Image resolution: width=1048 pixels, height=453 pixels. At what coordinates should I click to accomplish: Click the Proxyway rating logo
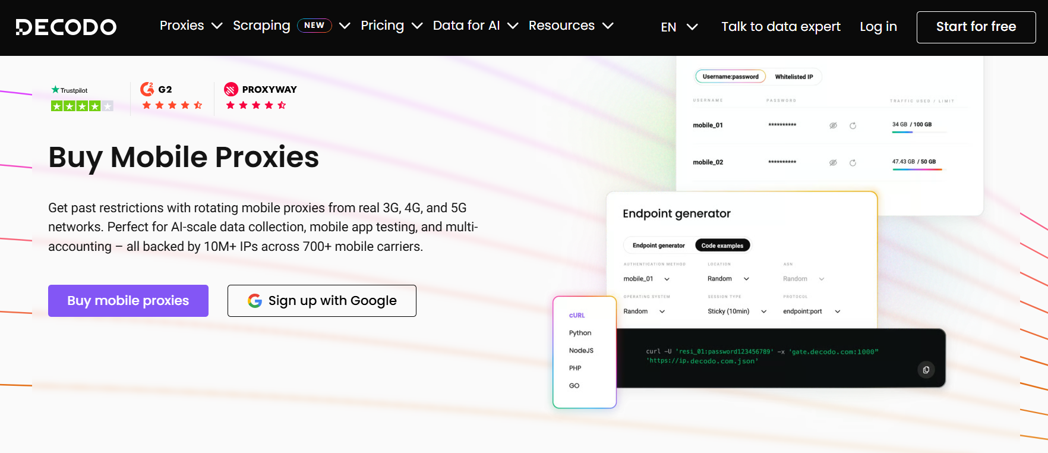pyautogui.click(x=260, y=89)
